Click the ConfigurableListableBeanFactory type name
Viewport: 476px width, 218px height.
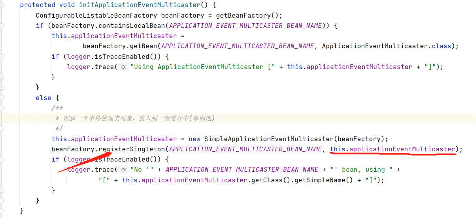(x=96, y=15)
